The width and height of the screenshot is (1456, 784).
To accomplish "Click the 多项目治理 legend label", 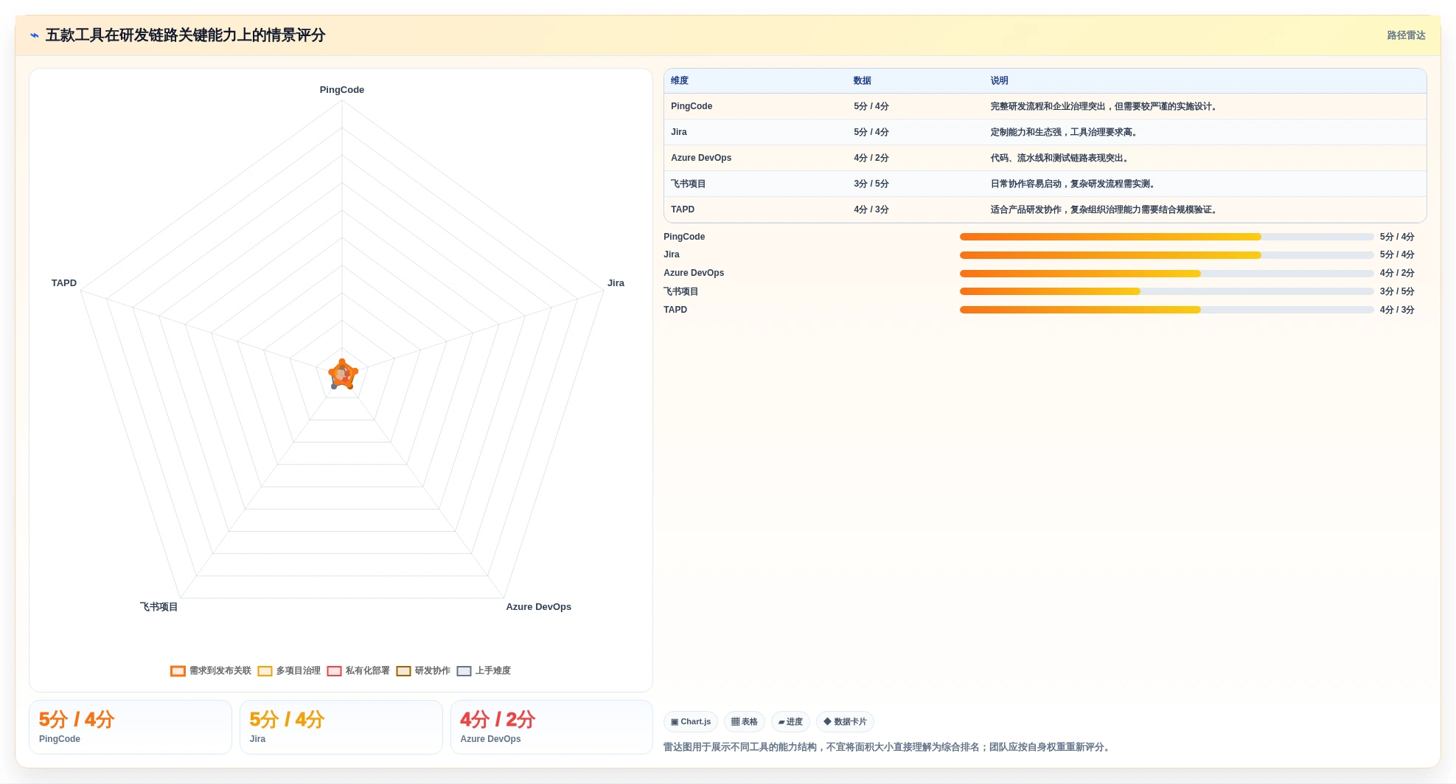I will pyautogui.click(x=299, y=671).
